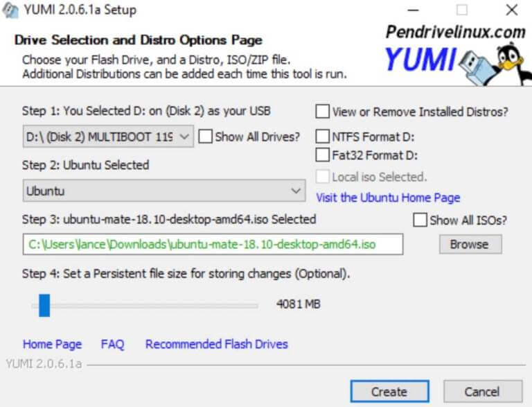Minimize the YUMI Setup window
The height and width of the screenshot is (407, 532).
tap(413, 10)
